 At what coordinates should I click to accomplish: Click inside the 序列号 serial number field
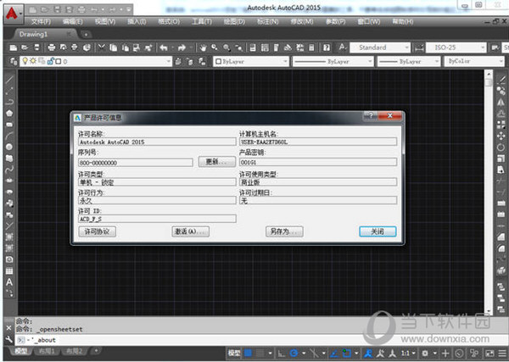136,163
